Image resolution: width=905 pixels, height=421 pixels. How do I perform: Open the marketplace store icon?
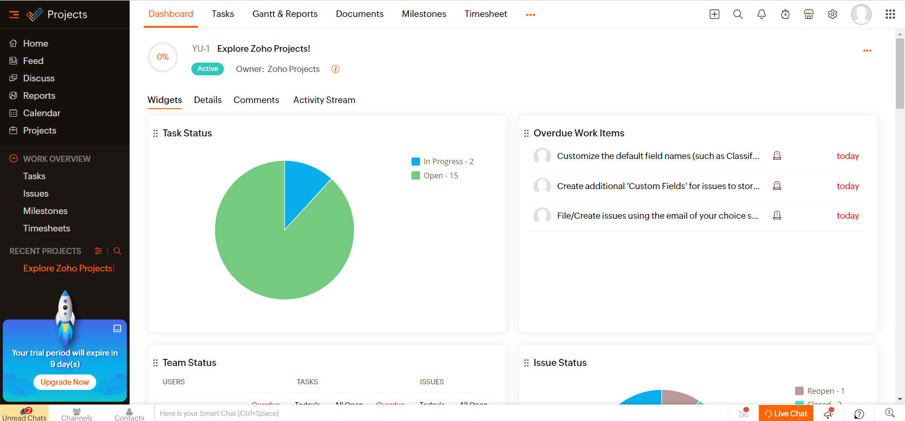point(808,14)
